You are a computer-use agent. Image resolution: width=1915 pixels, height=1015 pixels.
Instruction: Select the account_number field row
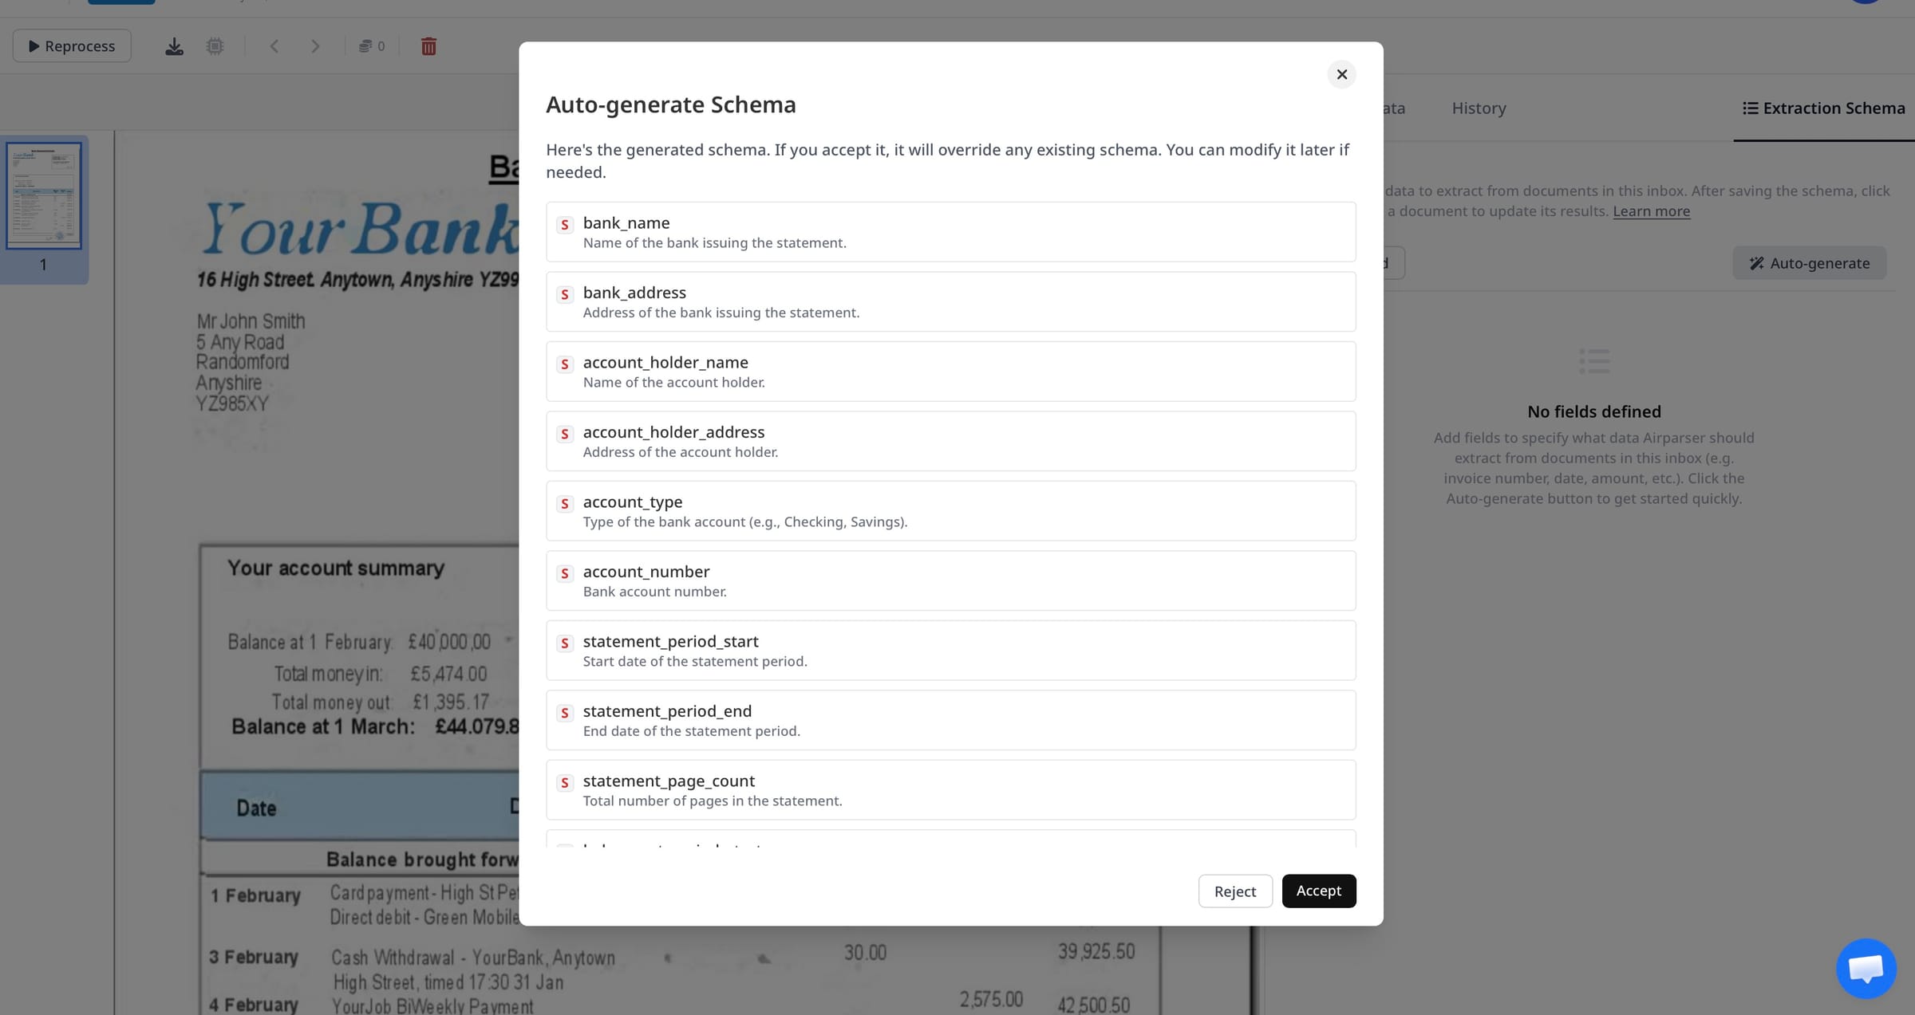coord(950,580)
